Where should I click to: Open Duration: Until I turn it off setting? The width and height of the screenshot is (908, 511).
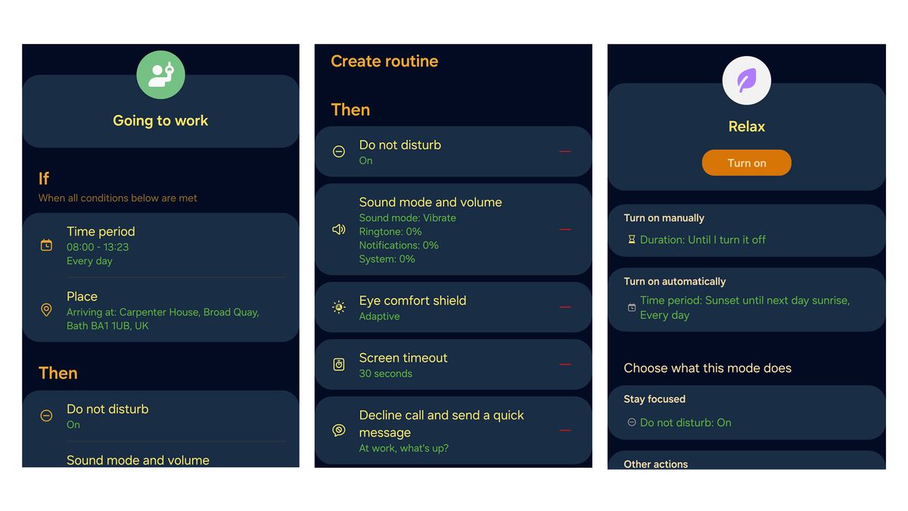(x=702, y=239)
